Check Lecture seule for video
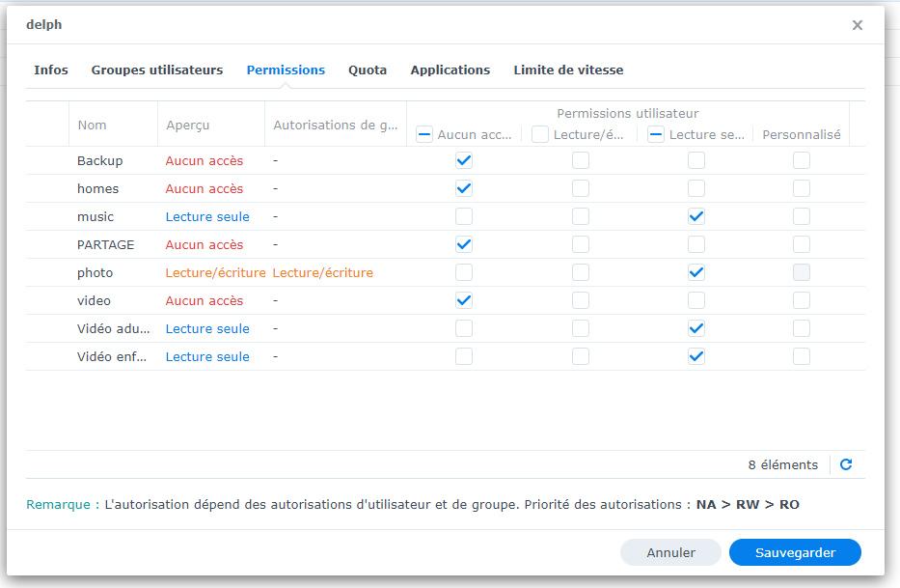 click(x=696, y=300)
